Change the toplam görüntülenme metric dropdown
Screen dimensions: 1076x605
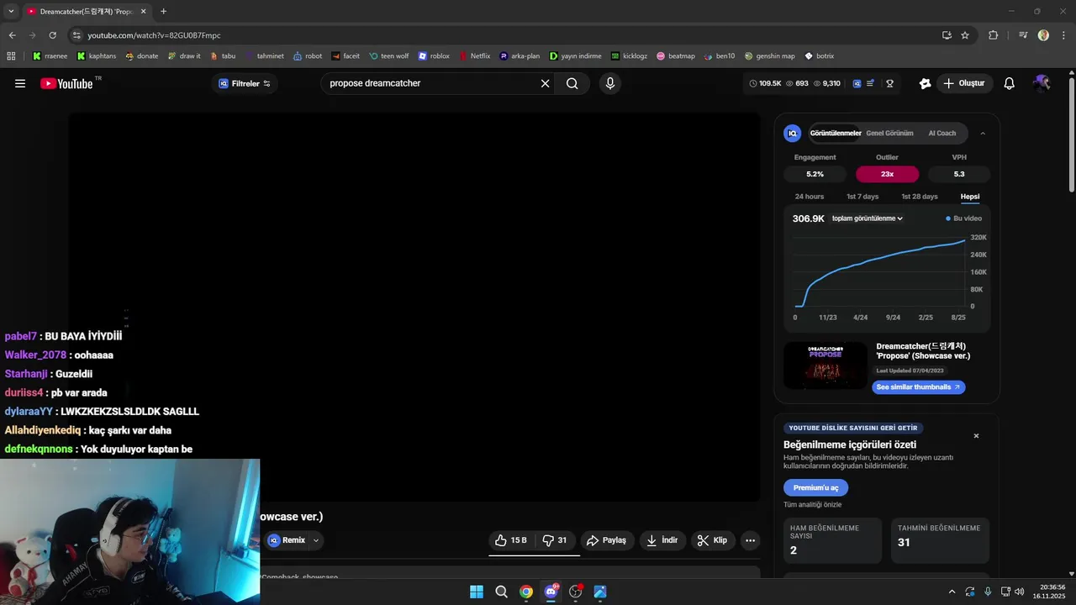click(868, 218)
